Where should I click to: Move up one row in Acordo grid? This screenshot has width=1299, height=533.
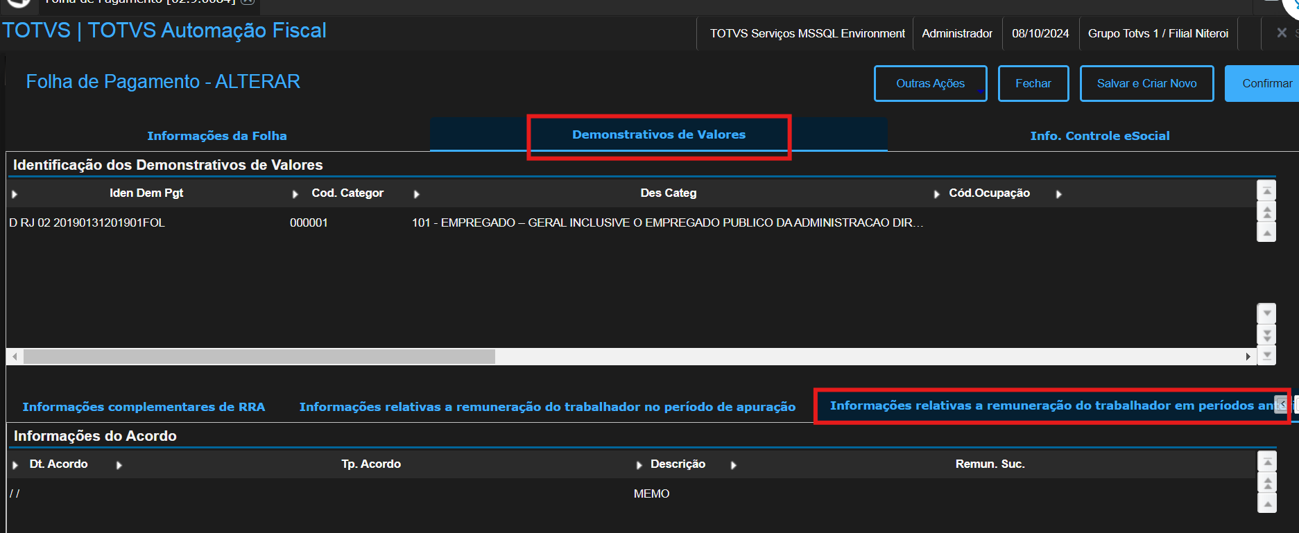click(x=1266, y=503)
